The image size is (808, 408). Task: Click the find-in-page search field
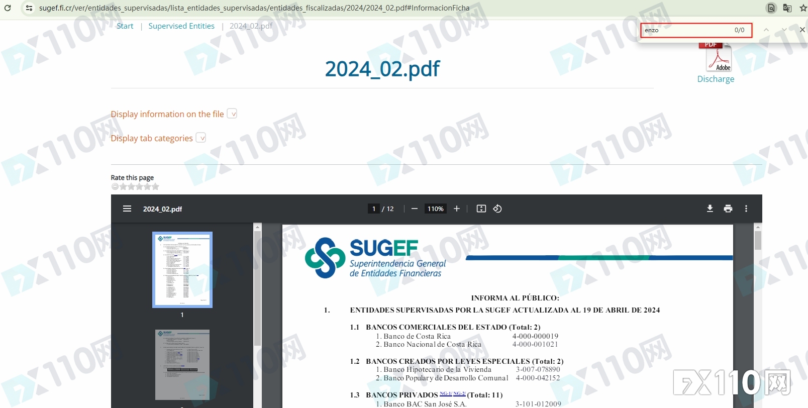(696, 30)
